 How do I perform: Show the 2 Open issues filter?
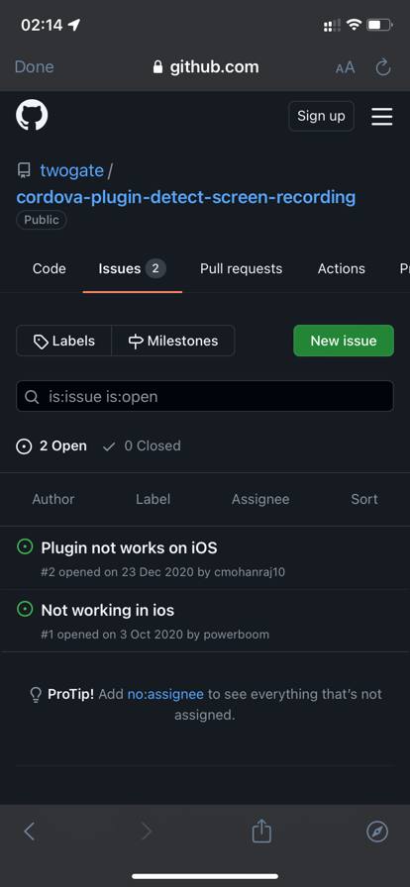[51, 445]
